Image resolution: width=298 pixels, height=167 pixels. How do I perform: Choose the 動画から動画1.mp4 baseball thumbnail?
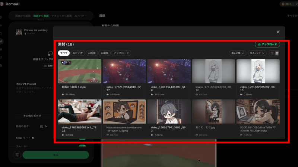pyautogui.click(x=80, y=71)
